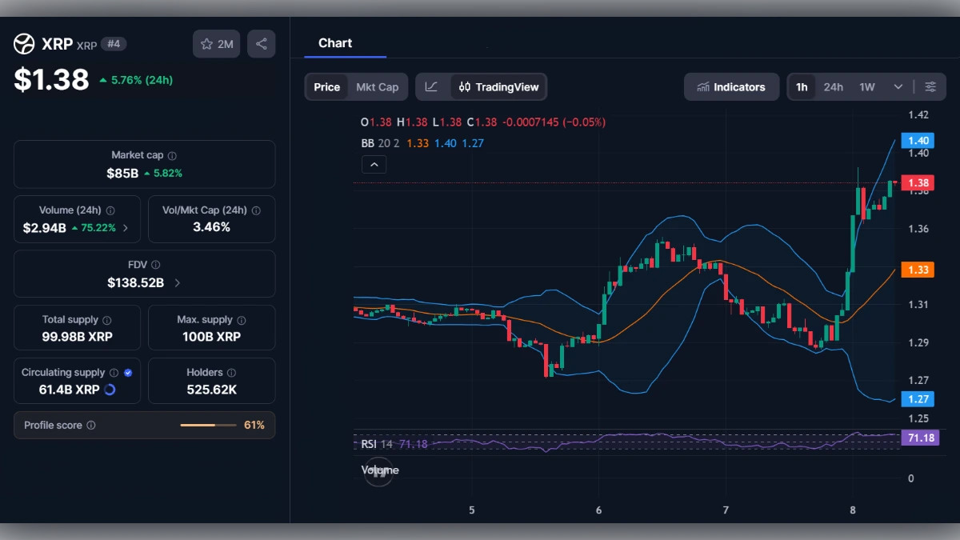Screen dimensions: 960x540
Task: Click the Profile score progress bar
Action: (210, 425)
